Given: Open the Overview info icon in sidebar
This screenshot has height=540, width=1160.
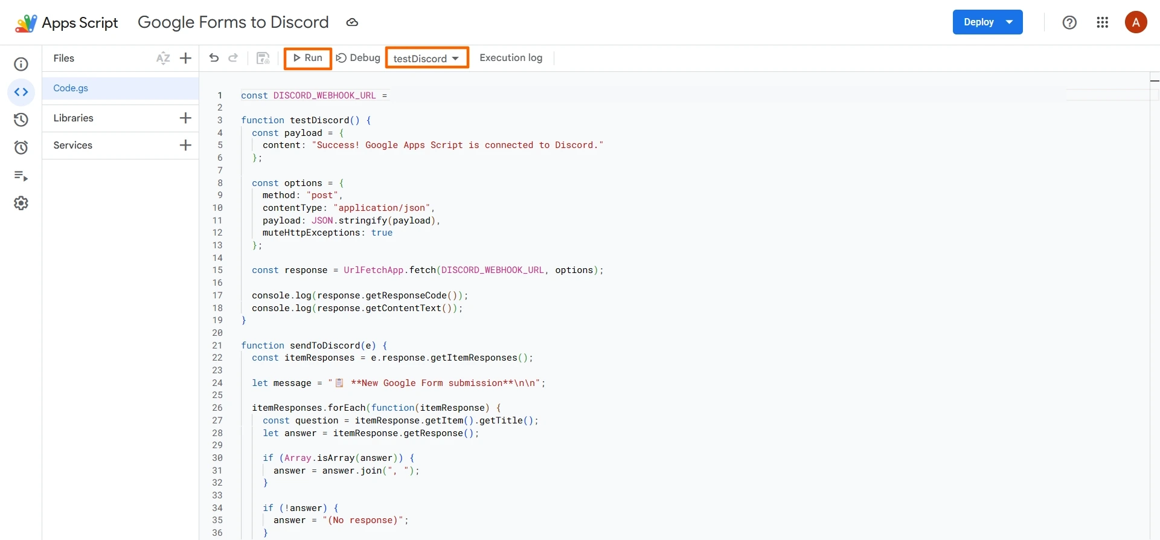Looking at the screenshot, I should [x=21, y=64].
